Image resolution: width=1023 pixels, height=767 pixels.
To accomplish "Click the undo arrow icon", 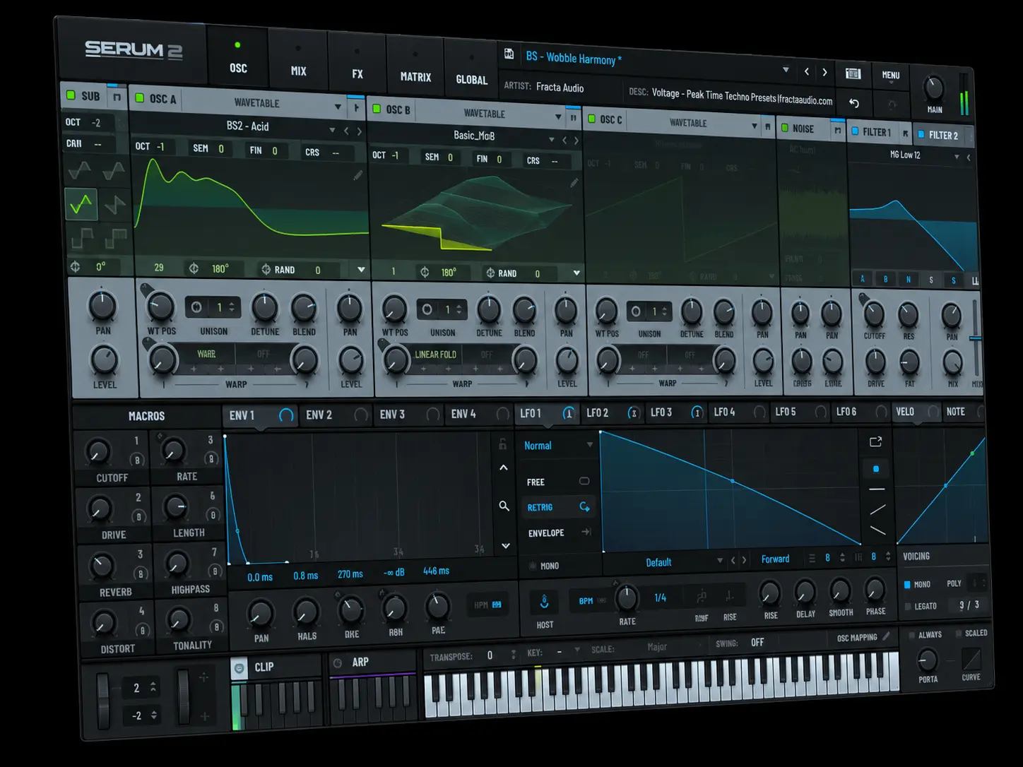I will point(853,103).
